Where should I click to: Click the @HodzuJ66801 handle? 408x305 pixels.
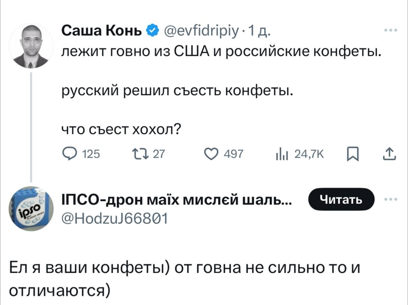coord(114,219)
